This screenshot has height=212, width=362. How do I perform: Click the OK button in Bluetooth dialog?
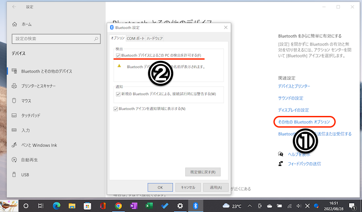coord(160,187)
